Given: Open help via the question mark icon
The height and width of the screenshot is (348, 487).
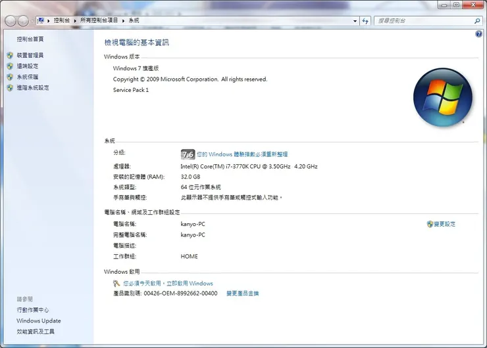Looking at the screenshot, I should point(478,33).
